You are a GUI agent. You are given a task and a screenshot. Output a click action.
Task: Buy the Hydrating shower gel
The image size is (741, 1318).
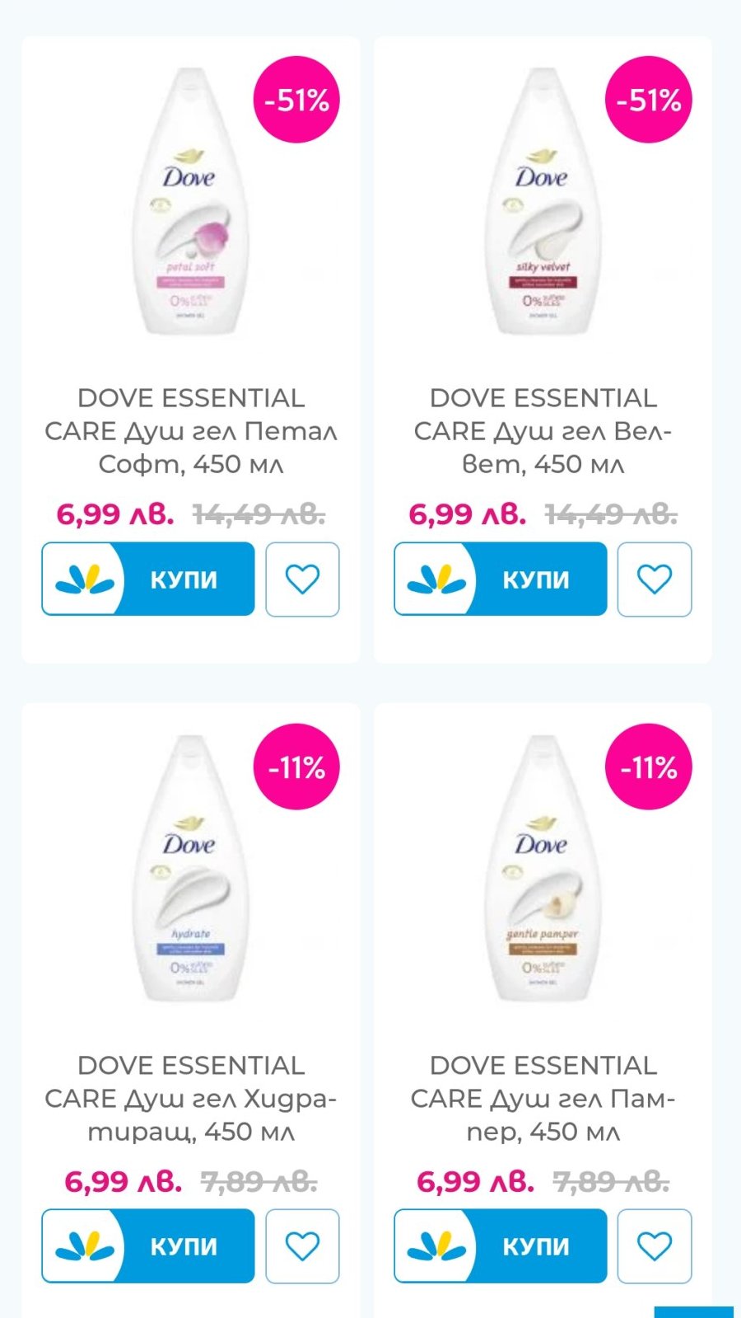148,1245
